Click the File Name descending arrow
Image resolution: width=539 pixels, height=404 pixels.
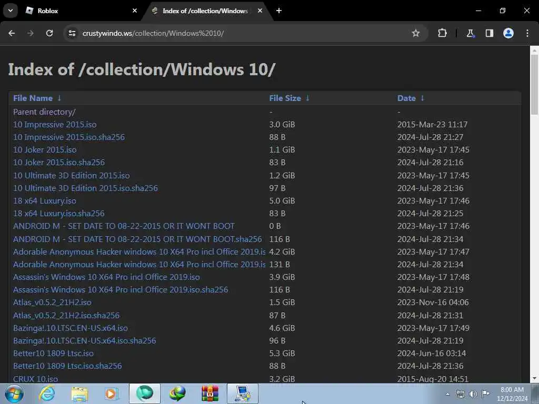tap(59, 98)
